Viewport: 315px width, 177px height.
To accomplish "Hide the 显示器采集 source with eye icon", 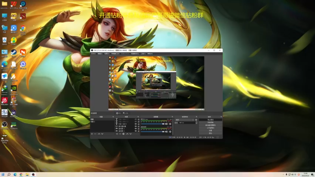I will click(x=135, y=126).
